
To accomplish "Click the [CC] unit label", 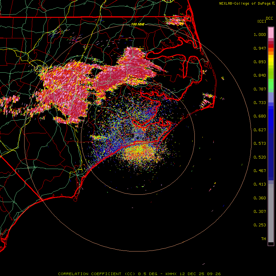I will click(262, 21).
